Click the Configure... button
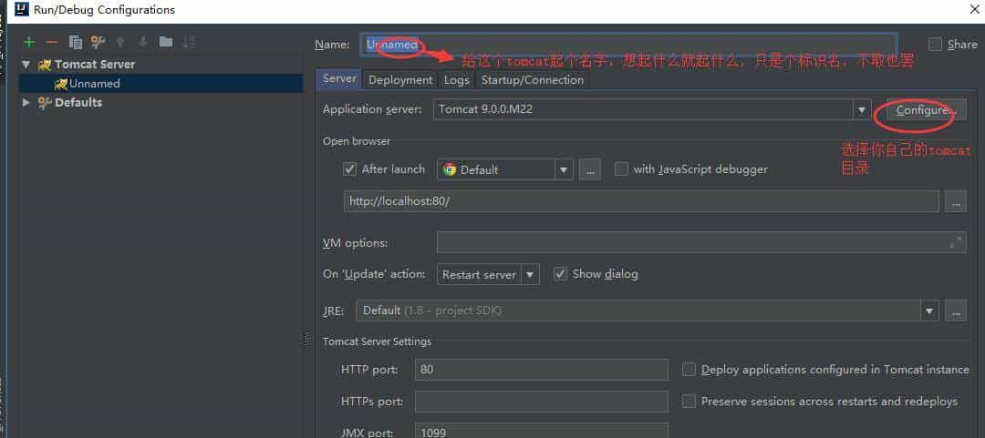The image size is (985, 438). tap(926, 110)
